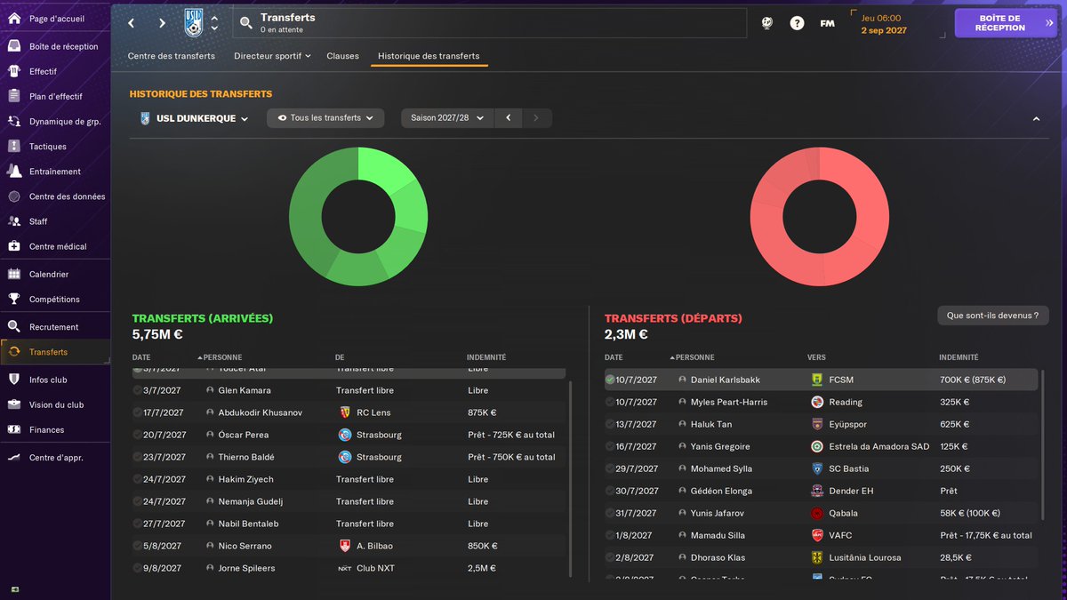This screenshot has height=600, width=1067.
Task: Collapse the transfer history chart panel
Action: pos(1036,119)
